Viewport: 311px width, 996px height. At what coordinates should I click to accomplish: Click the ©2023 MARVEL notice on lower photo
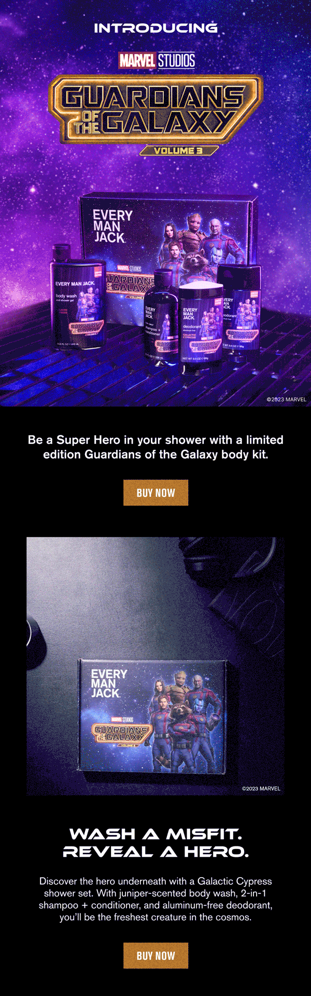coord(261,788)
